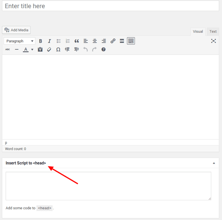The width and height of the screenshot is (222, 220).
Task: Click the Redo arrow
Action: (94, 49)
